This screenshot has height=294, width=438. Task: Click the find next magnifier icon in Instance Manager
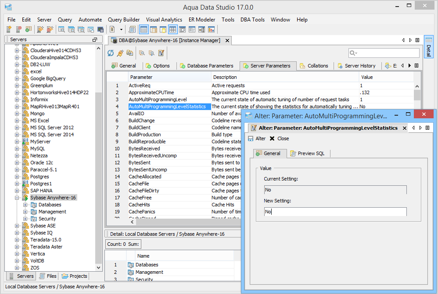click(x=152, y=53)
